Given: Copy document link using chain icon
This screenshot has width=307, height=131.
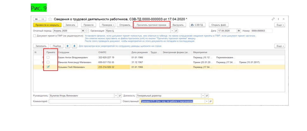Looking at the screenshot, I should click(273, 19).
